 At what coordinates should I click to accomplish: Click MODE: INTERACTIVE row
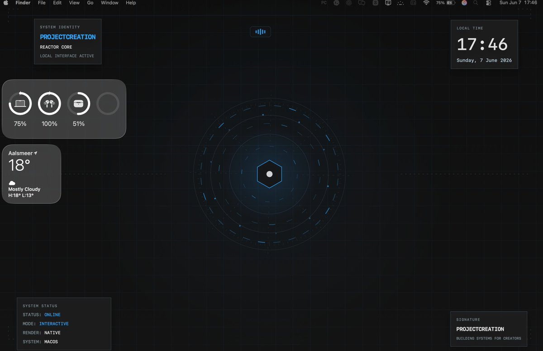46,324
